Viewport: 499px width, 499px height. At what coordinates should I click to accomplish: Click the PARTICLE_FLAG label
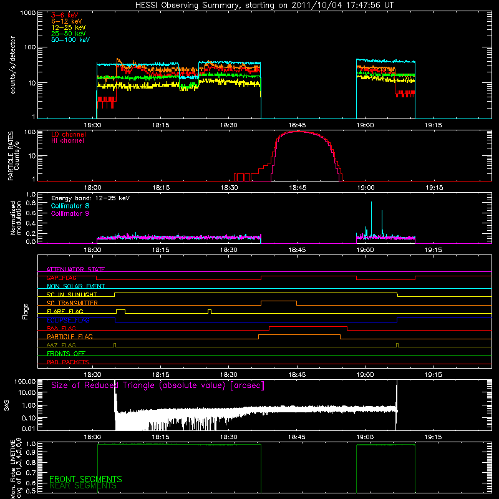70,336
